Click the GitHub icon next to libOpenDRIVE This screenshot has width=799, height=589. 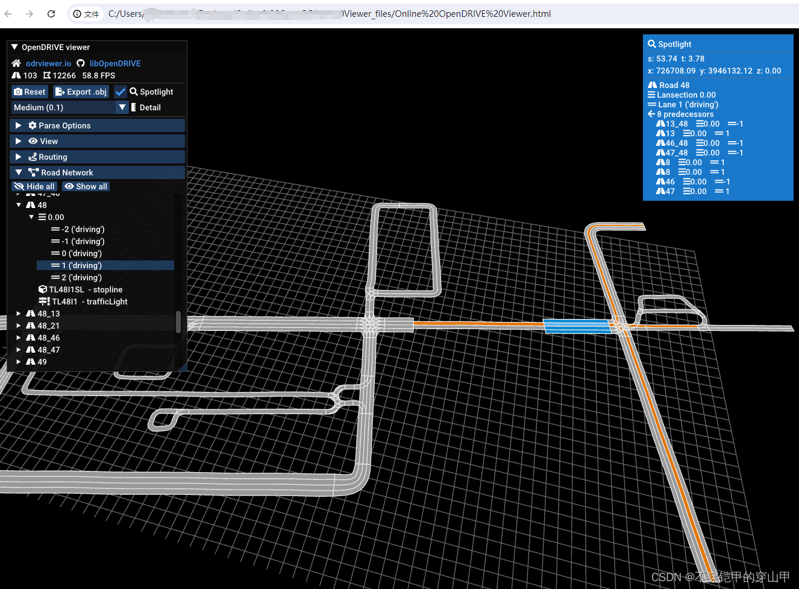click(81, 63)
